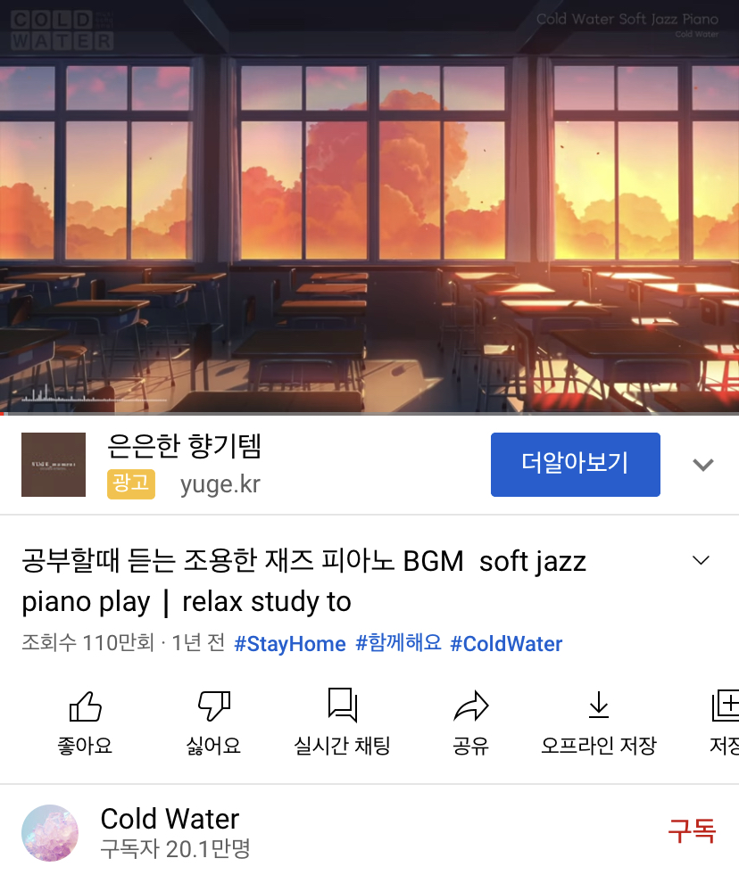Expand the video description chevron

pos(701,560)
